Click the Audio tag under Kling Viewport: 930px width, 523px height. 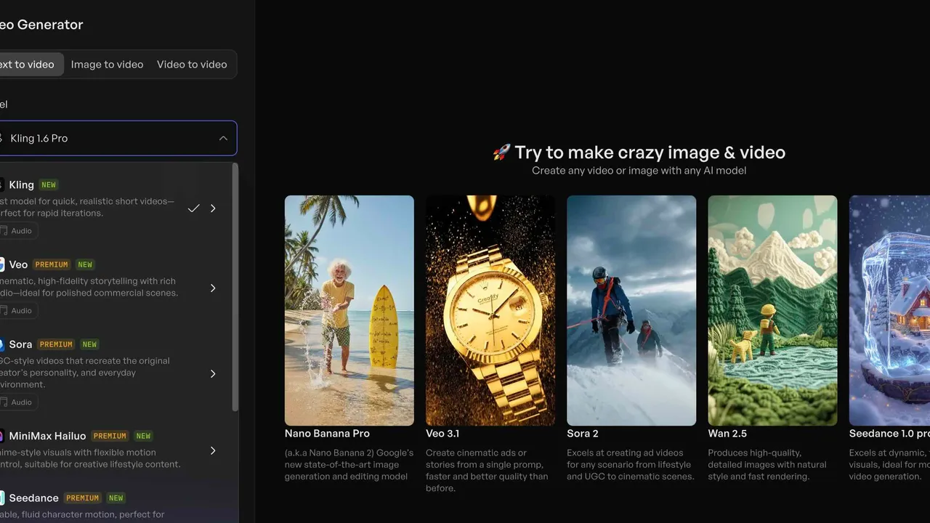[17, 231]
